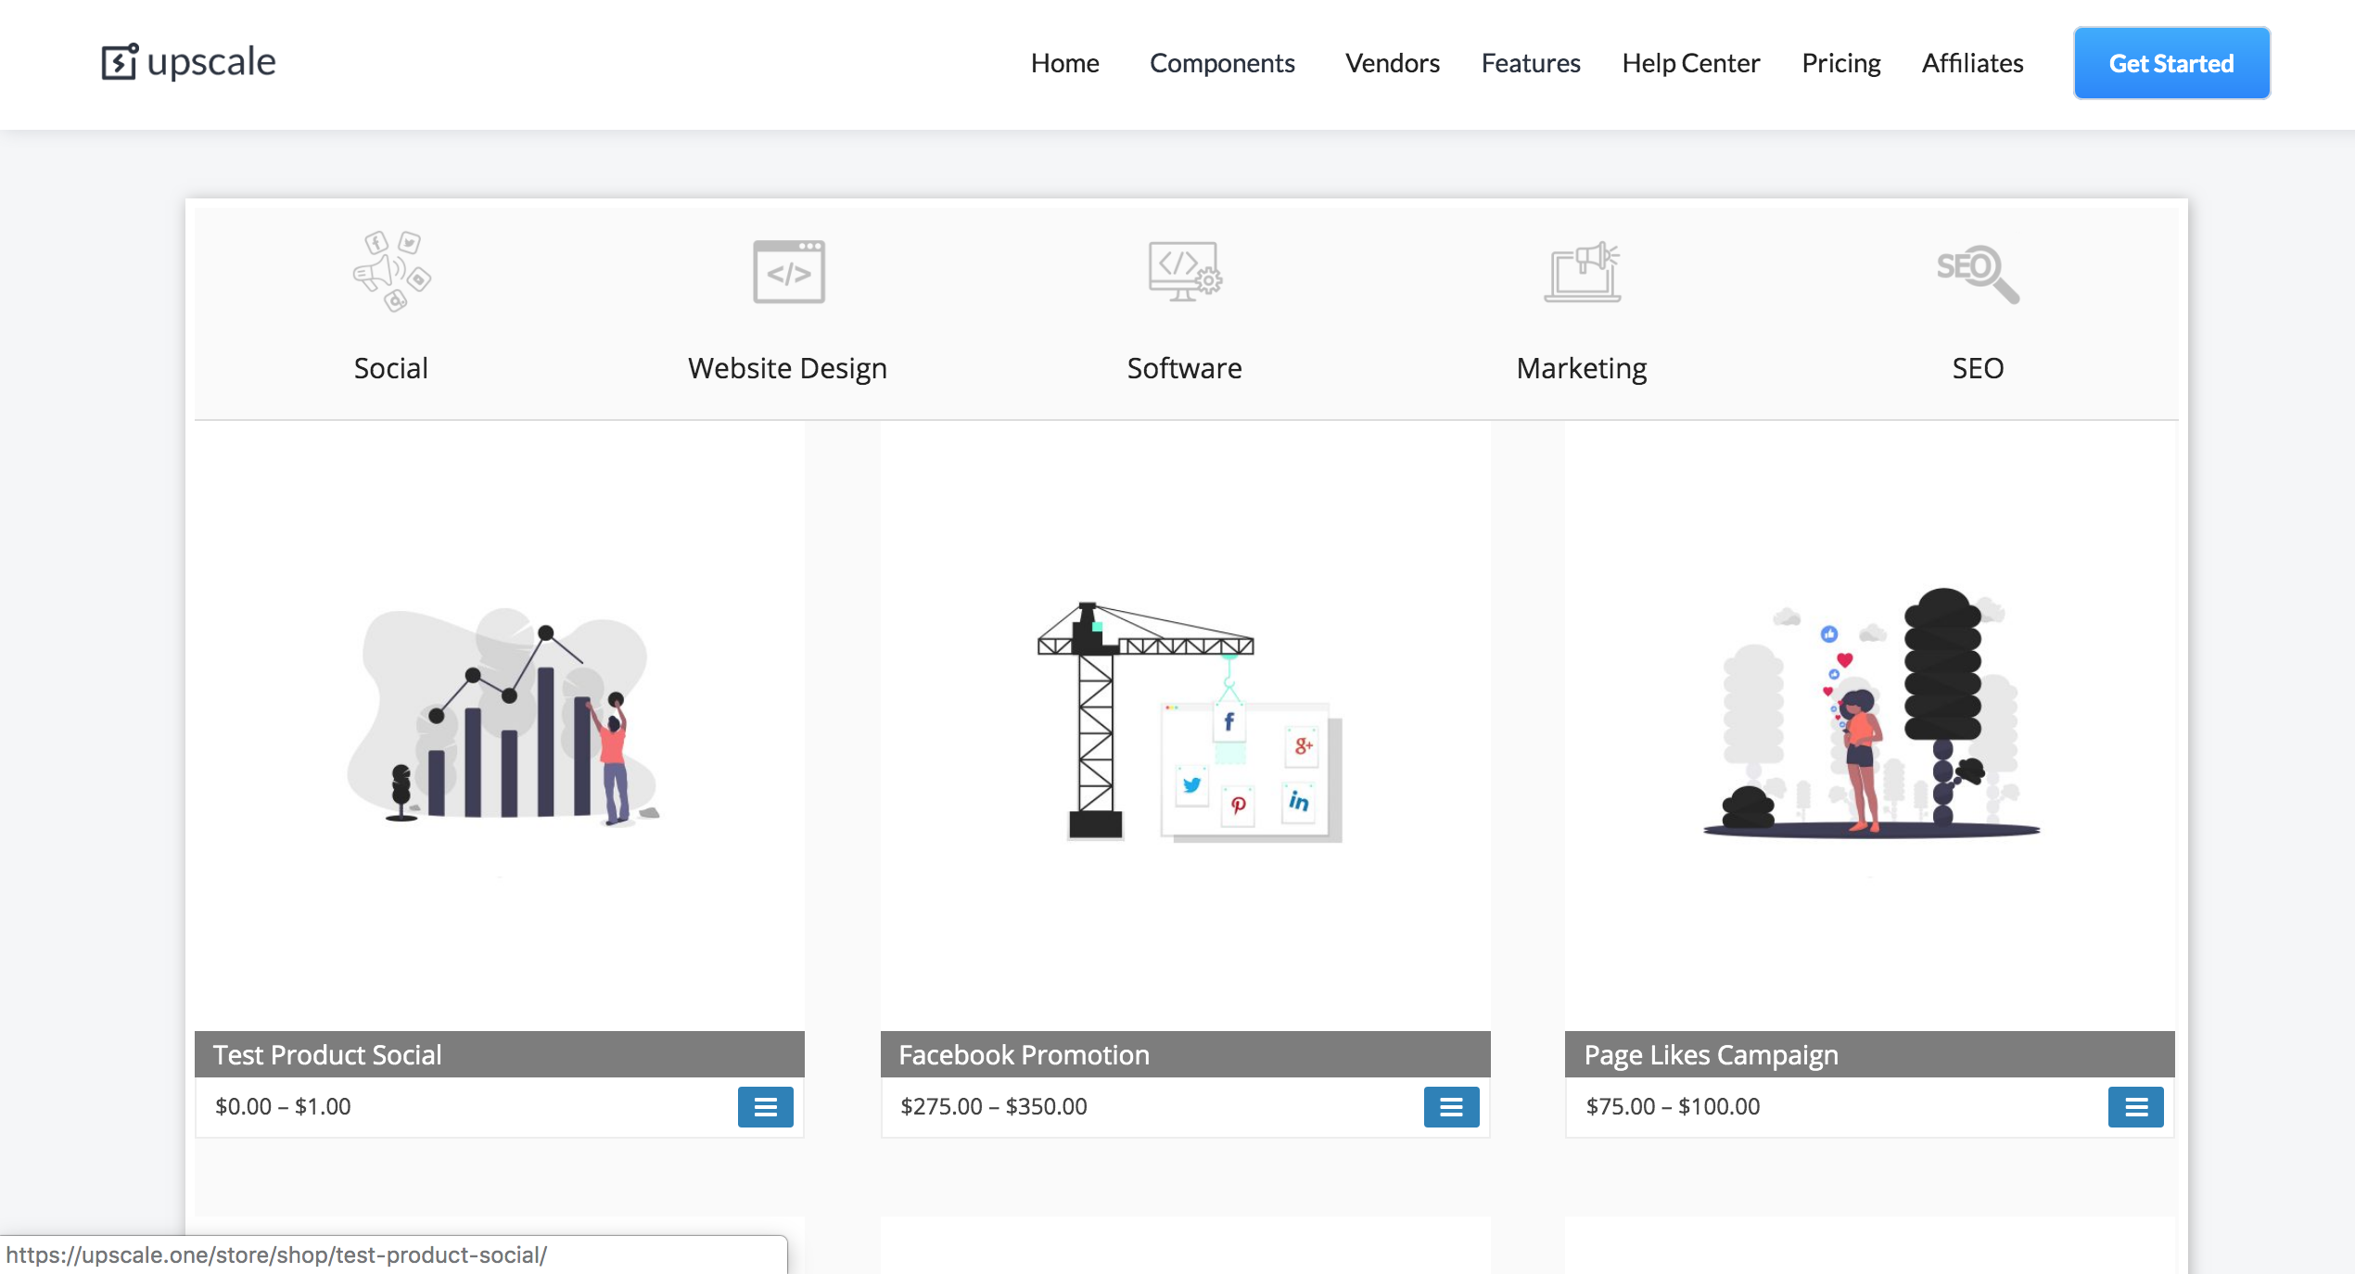Select the Website Design category label

787,368
